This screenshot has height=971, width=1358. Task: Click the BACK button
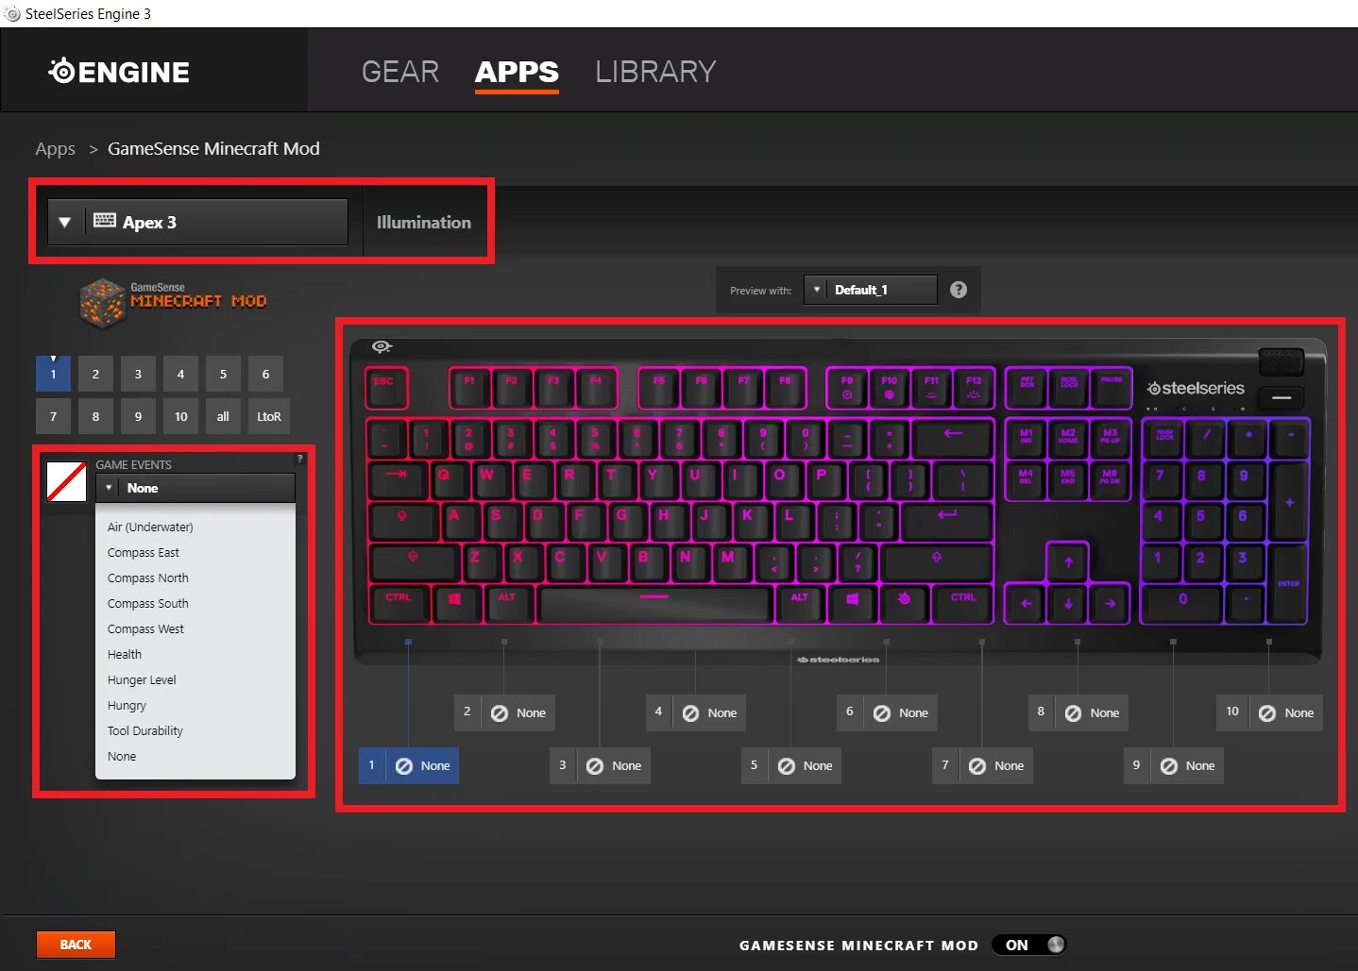pos(76,945)
